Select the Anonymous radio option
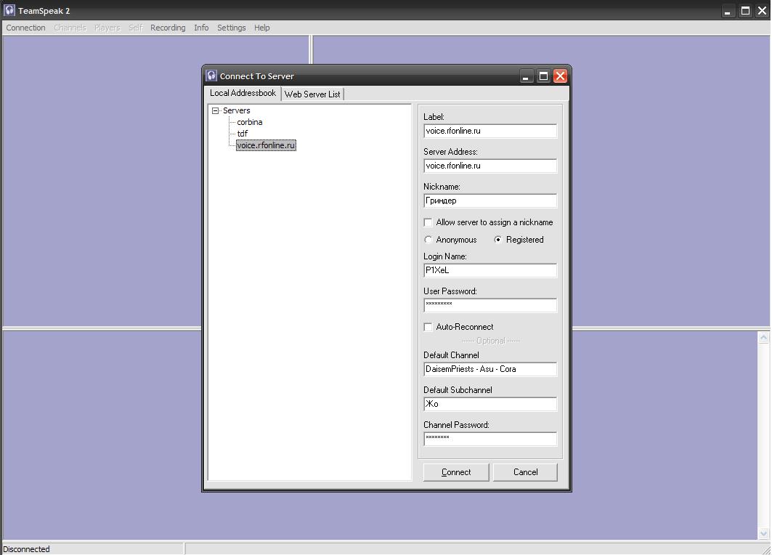Screen dimensions: 772x555 point(428,240)
